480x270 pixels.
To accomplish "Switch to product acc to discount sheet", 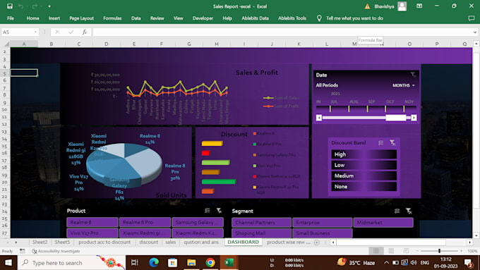I will tap(104, 243).
